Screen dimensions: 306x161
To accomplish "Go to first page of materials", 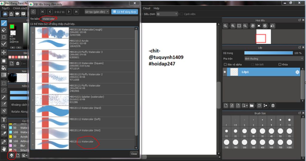I will pos(42,12).
